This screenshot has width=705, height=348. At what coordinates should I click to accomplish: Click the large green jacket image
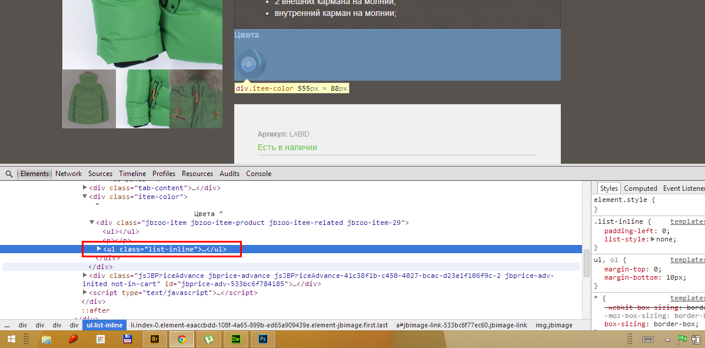(x=142, y=34)
